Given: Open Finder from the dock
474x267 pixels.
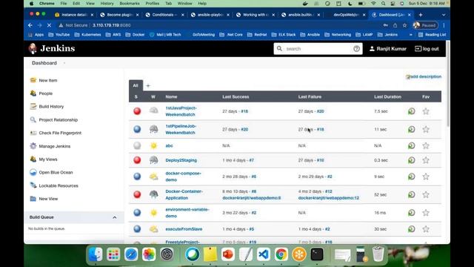Looking at the screenshot, I should pos(96,254).
